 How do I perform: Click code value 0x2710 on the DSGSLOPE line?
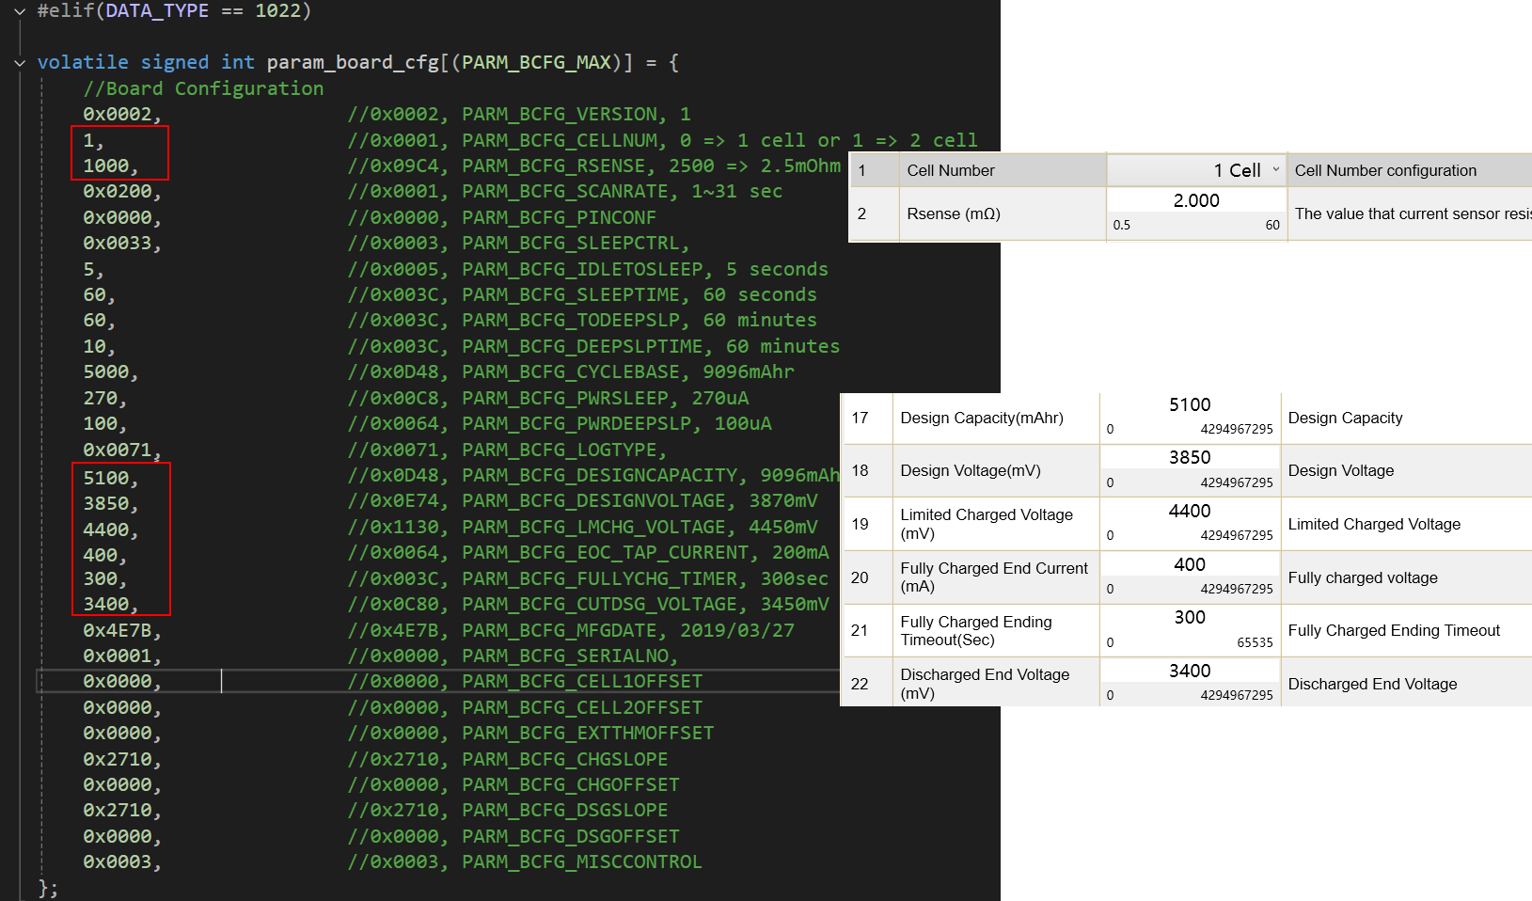(x=117, y=810)
